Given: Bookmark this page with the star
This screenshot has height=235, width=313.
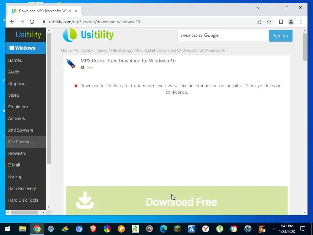Looking at the screenshot, I should coord(269,22).
